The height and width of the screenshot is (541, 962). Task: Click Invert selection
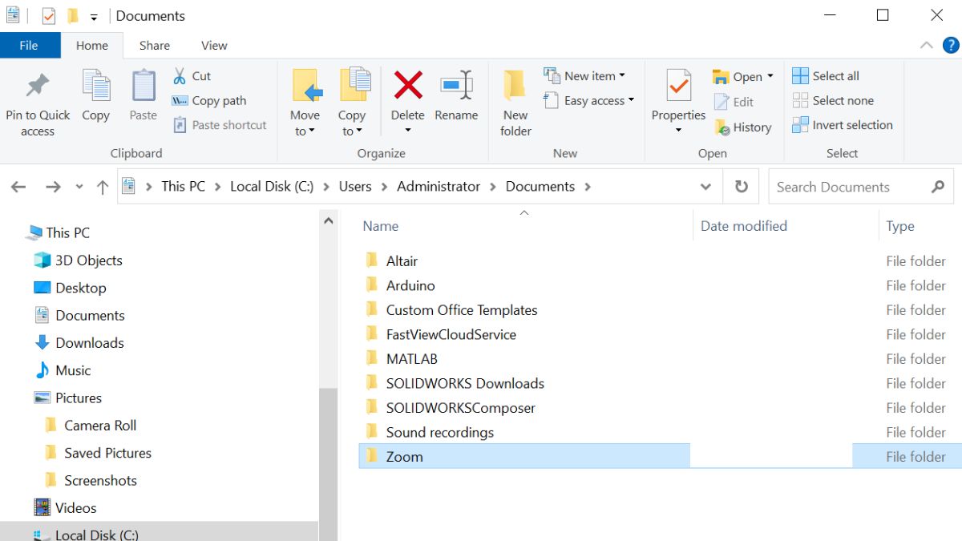click(x=843, y=125)
